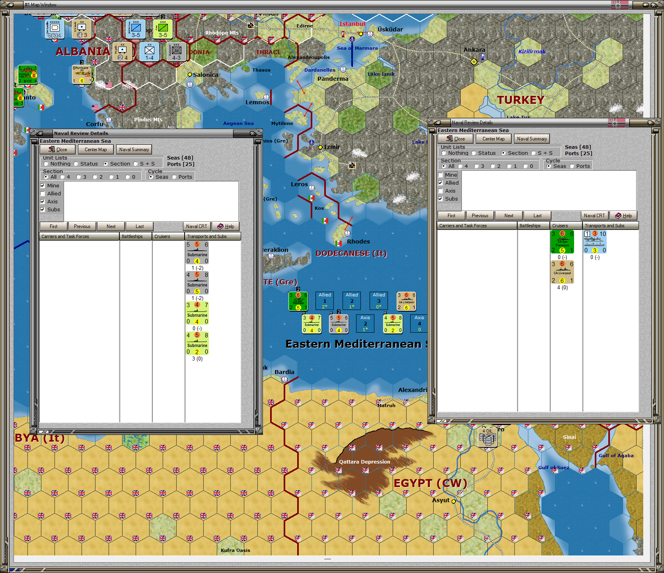Click CA Liverpool cruiser on the map
The height and width of the screenshot is (573, 664).
click(406, 301)
